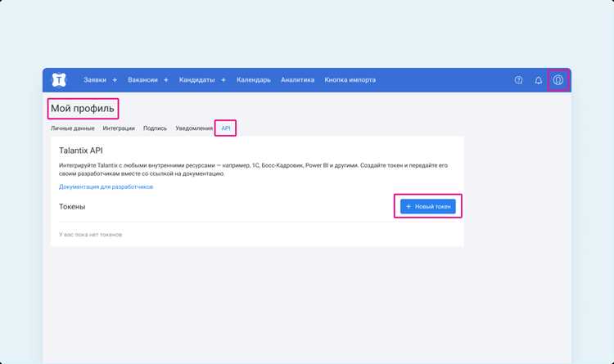This screenshot has height=364, width=614.
Task: Open Кнопка импорта section
Action: click(350, 80)
